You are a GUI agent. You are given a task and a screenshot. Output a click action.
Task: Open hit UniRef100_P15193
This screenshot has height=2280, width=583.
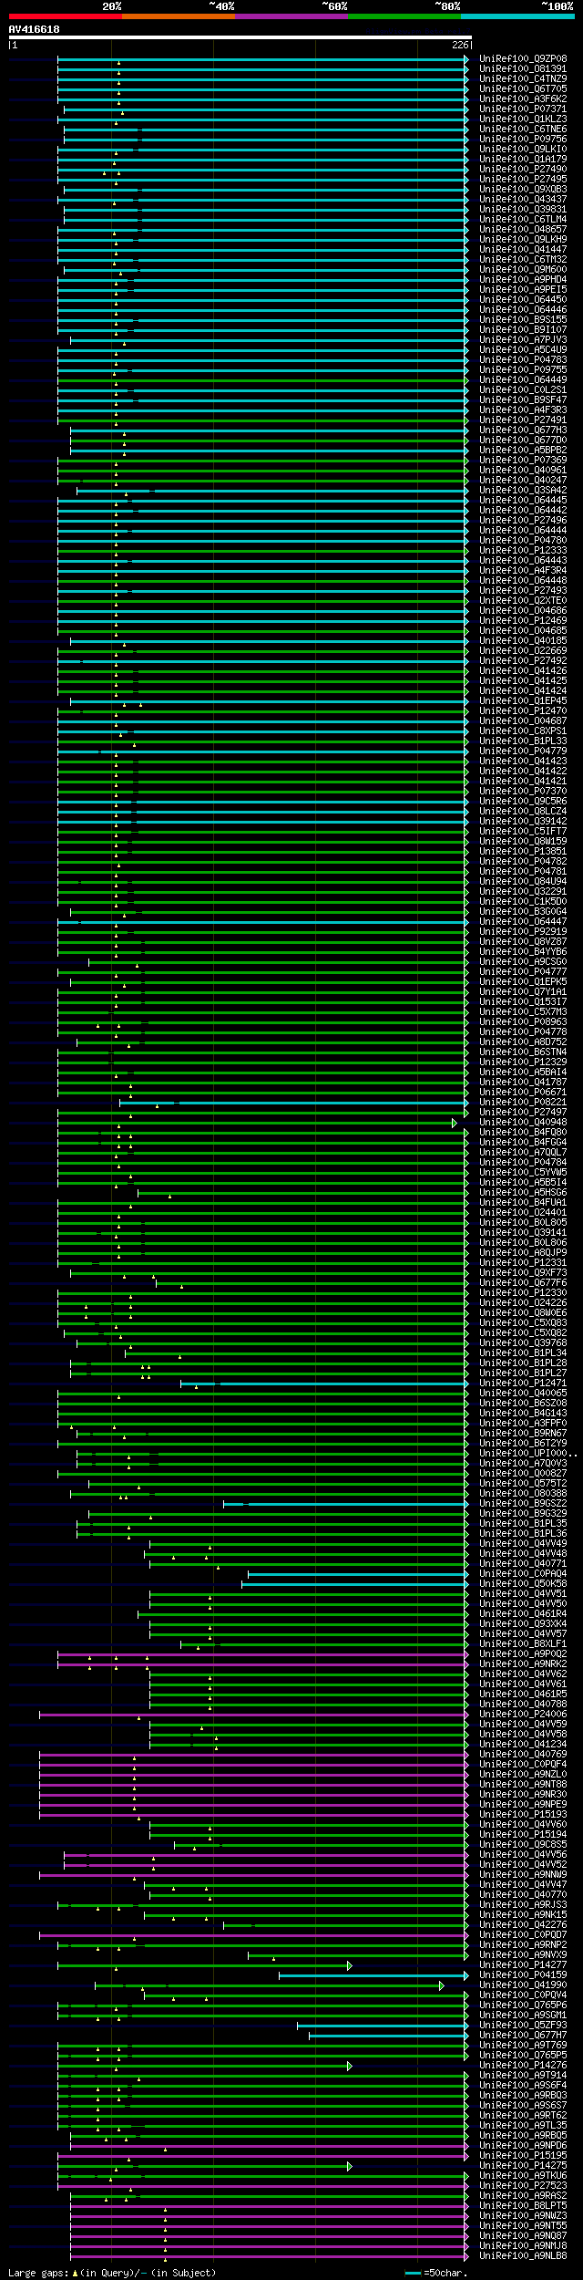point(523,1814)
